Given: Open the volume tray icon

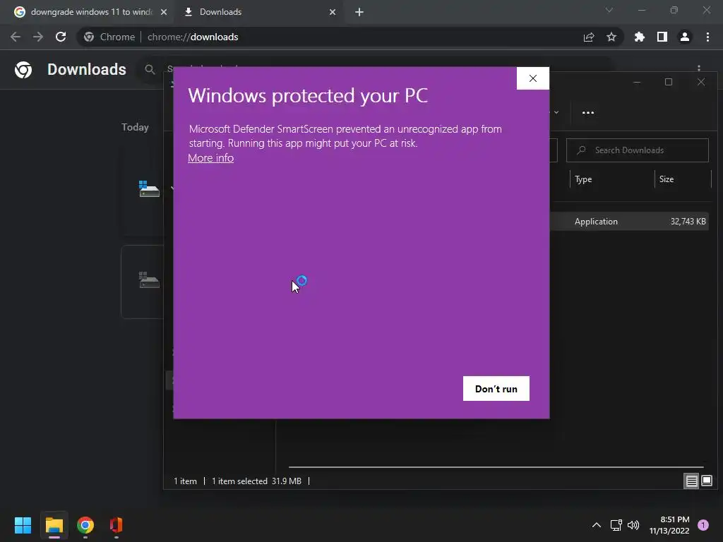Looking at the screenshot, I should pos(633,525).
